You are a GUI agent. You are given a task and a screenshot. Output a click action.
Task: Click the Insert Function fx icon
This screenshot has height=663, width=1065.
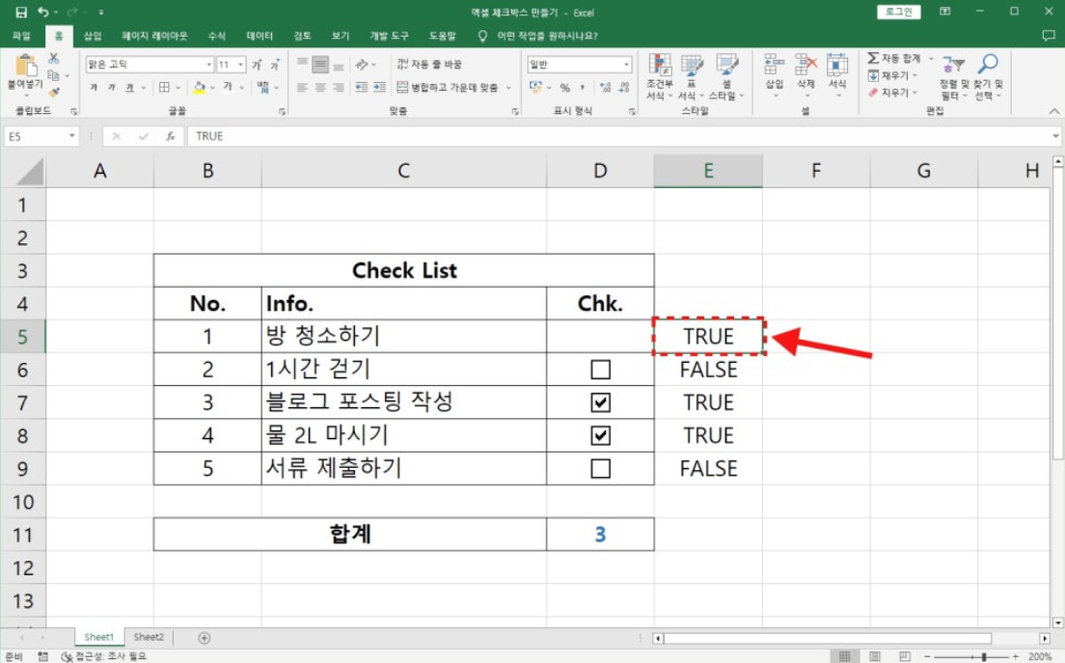click(x=171, y=137)
